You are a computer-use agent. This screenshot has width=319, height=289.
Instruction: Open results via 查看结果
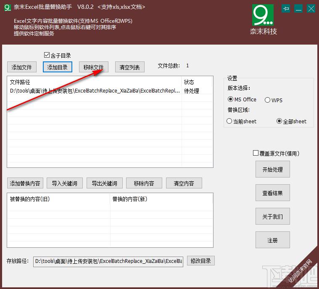coord(273,193)
